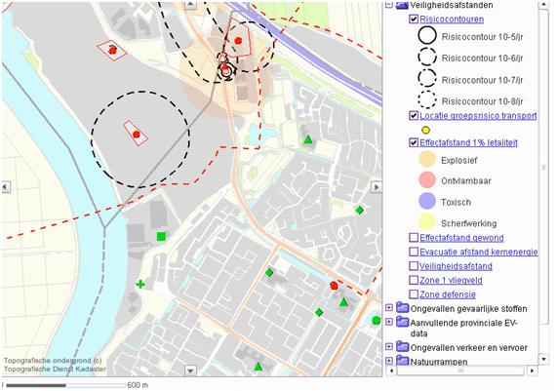Enable the Effectafstand gewond checkbox

414,238
